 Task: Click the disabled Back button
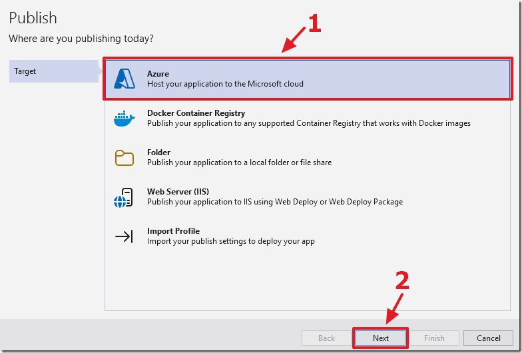coord(326,338)
